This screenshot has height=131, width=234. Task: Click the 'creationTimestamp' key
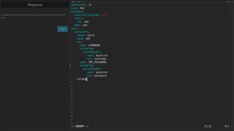[x=87, y=15]
